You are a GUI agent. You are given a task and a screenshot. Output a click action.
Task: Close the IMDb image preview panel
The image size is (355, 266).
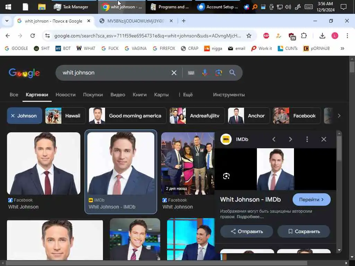(x=324, y=139)
